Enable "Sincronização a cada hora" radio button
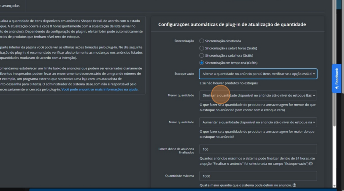344x191 pixels. point(202,55)
